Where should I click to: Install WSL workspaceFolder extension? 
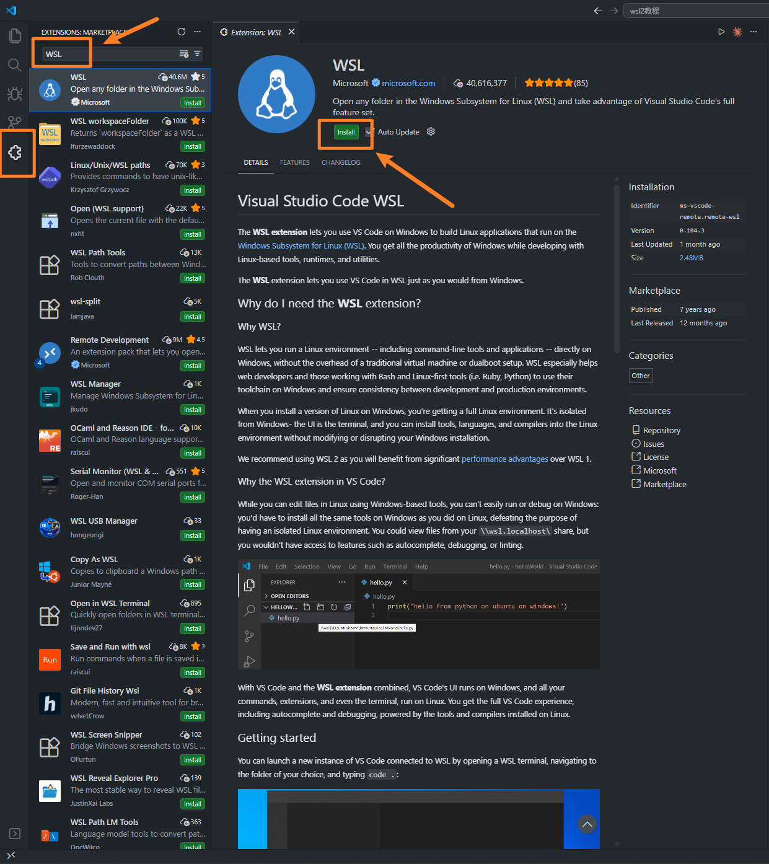(193, 147)
